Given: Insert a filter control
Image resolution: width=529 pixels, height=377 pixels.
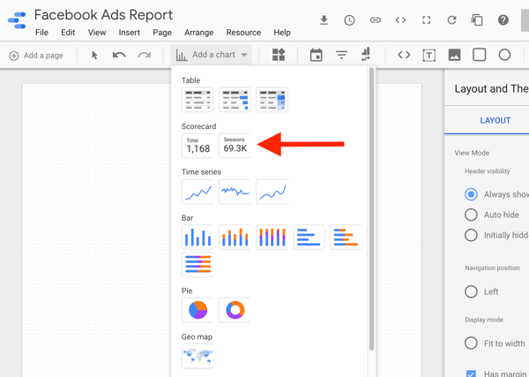Looking at the screenshot, I should [x=341, y=55].
